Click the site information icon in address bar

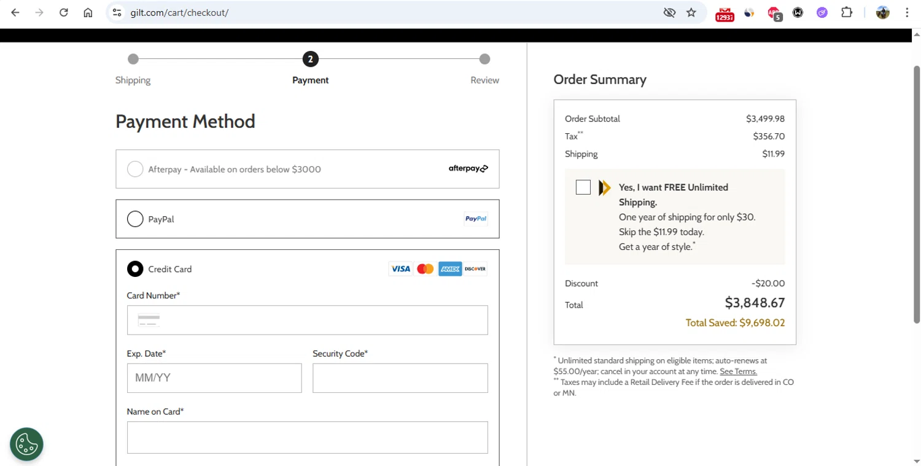[x=117, y=12]
